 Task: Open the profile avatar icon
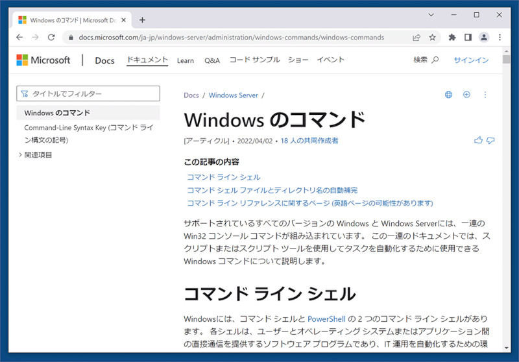click(483, 38)
